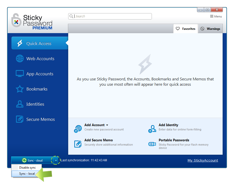
Task: Select Sync - local menu option
Action: point(27,174)
